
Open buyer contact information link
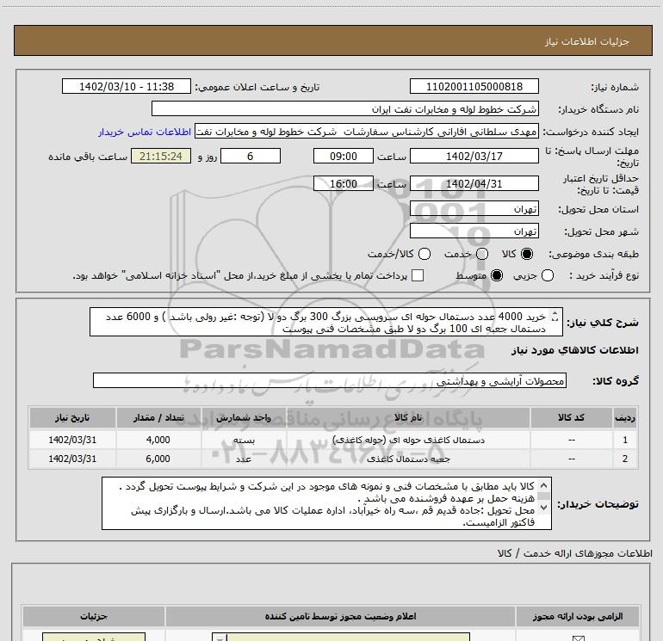click(x=145, y=132)
